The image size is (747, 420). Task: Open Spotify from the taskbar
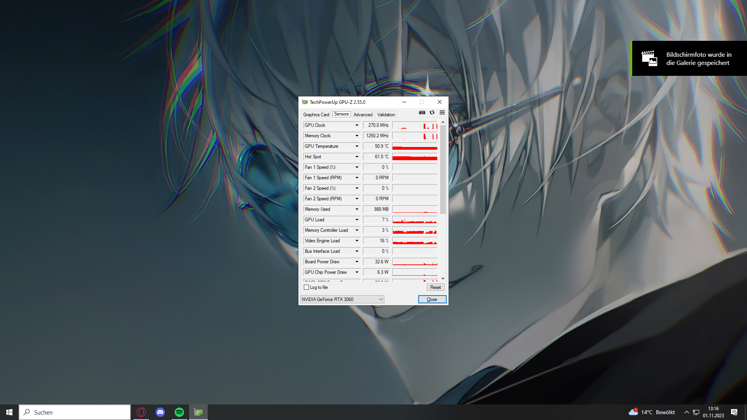(x=179, y=412)
